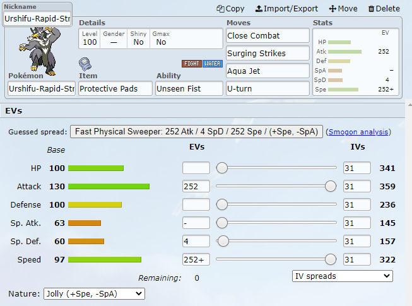The image size is (412, 306).
Task: Select the Item field Protective Pads
Action: pyautogui.click(x=115, y=88)
